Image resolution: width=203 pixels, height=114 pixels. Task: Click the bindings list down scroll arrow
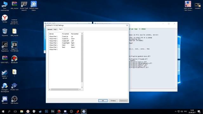[82, 87]
